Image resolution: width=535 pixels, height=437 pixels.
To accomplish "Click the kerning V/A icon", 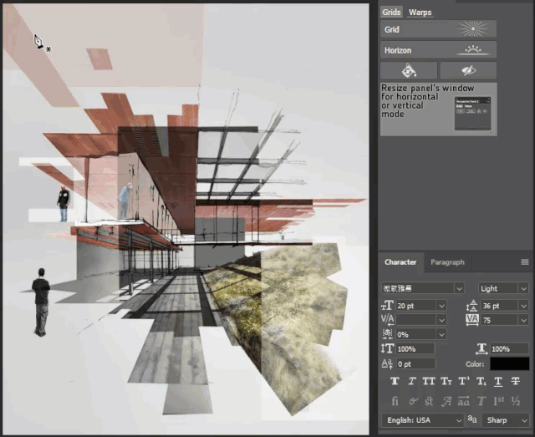I will pos(387,320).
